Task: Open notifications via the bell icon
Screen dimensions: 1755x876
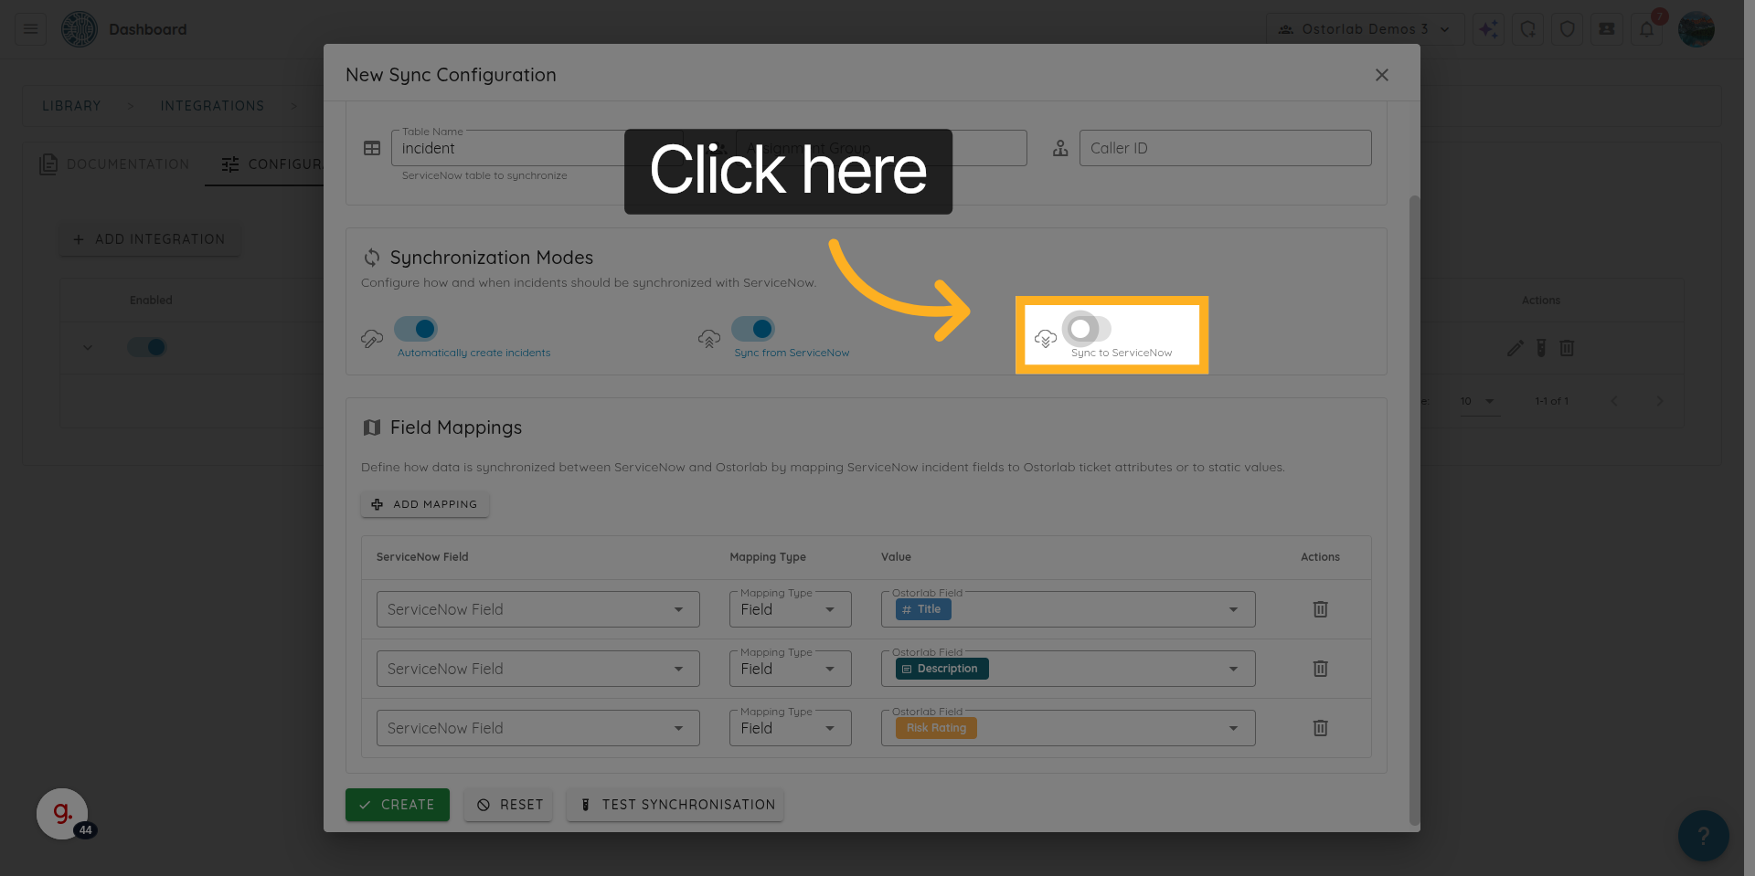Action: [x=1646, y=28]
